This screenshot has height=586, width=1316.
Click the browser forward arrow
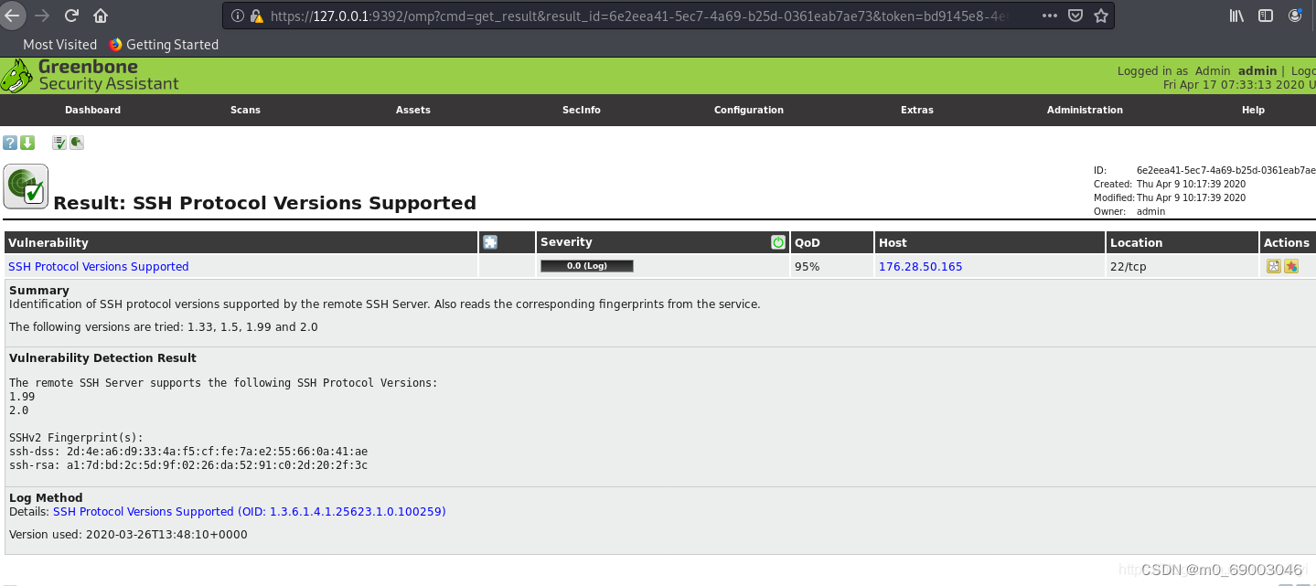click(x=41, y=16)
